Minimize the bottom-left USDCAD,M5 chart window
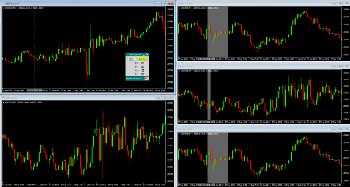 158,98
